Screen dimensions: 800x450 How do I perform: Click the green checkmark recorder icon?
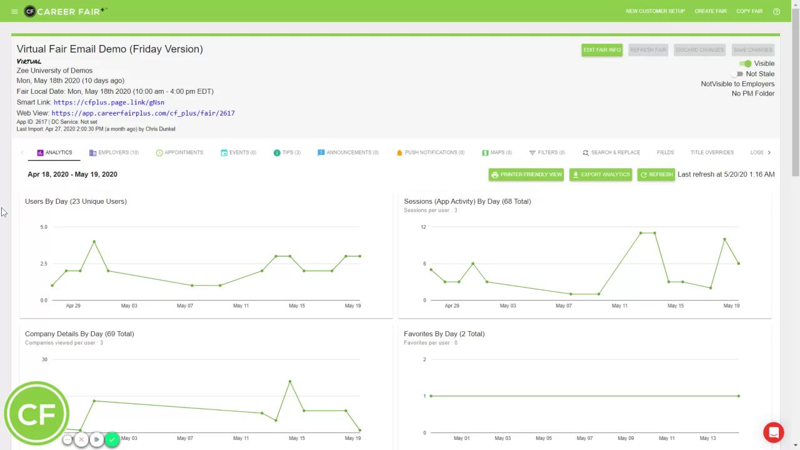(112, 439)
